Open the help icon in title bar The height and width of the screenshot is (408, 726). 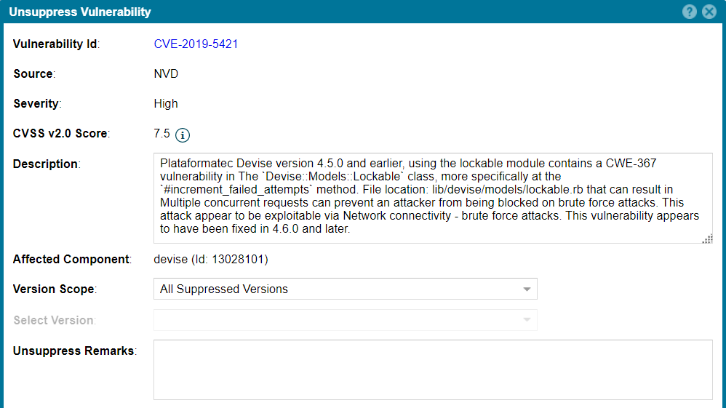pos(690,12)
